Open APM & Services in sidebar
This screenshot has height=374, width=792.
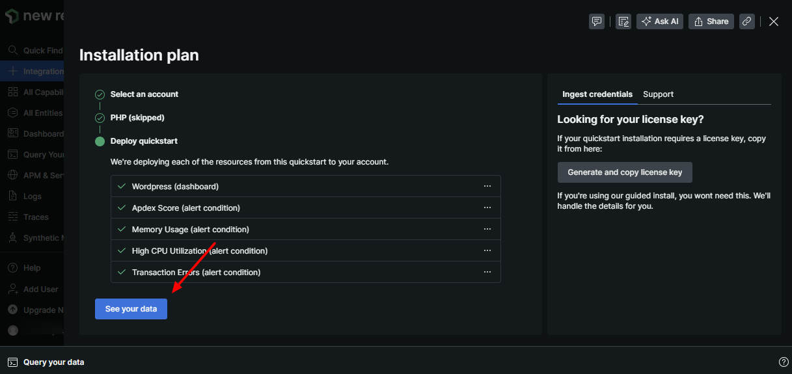pyautogui.click(x=32, y=176)
